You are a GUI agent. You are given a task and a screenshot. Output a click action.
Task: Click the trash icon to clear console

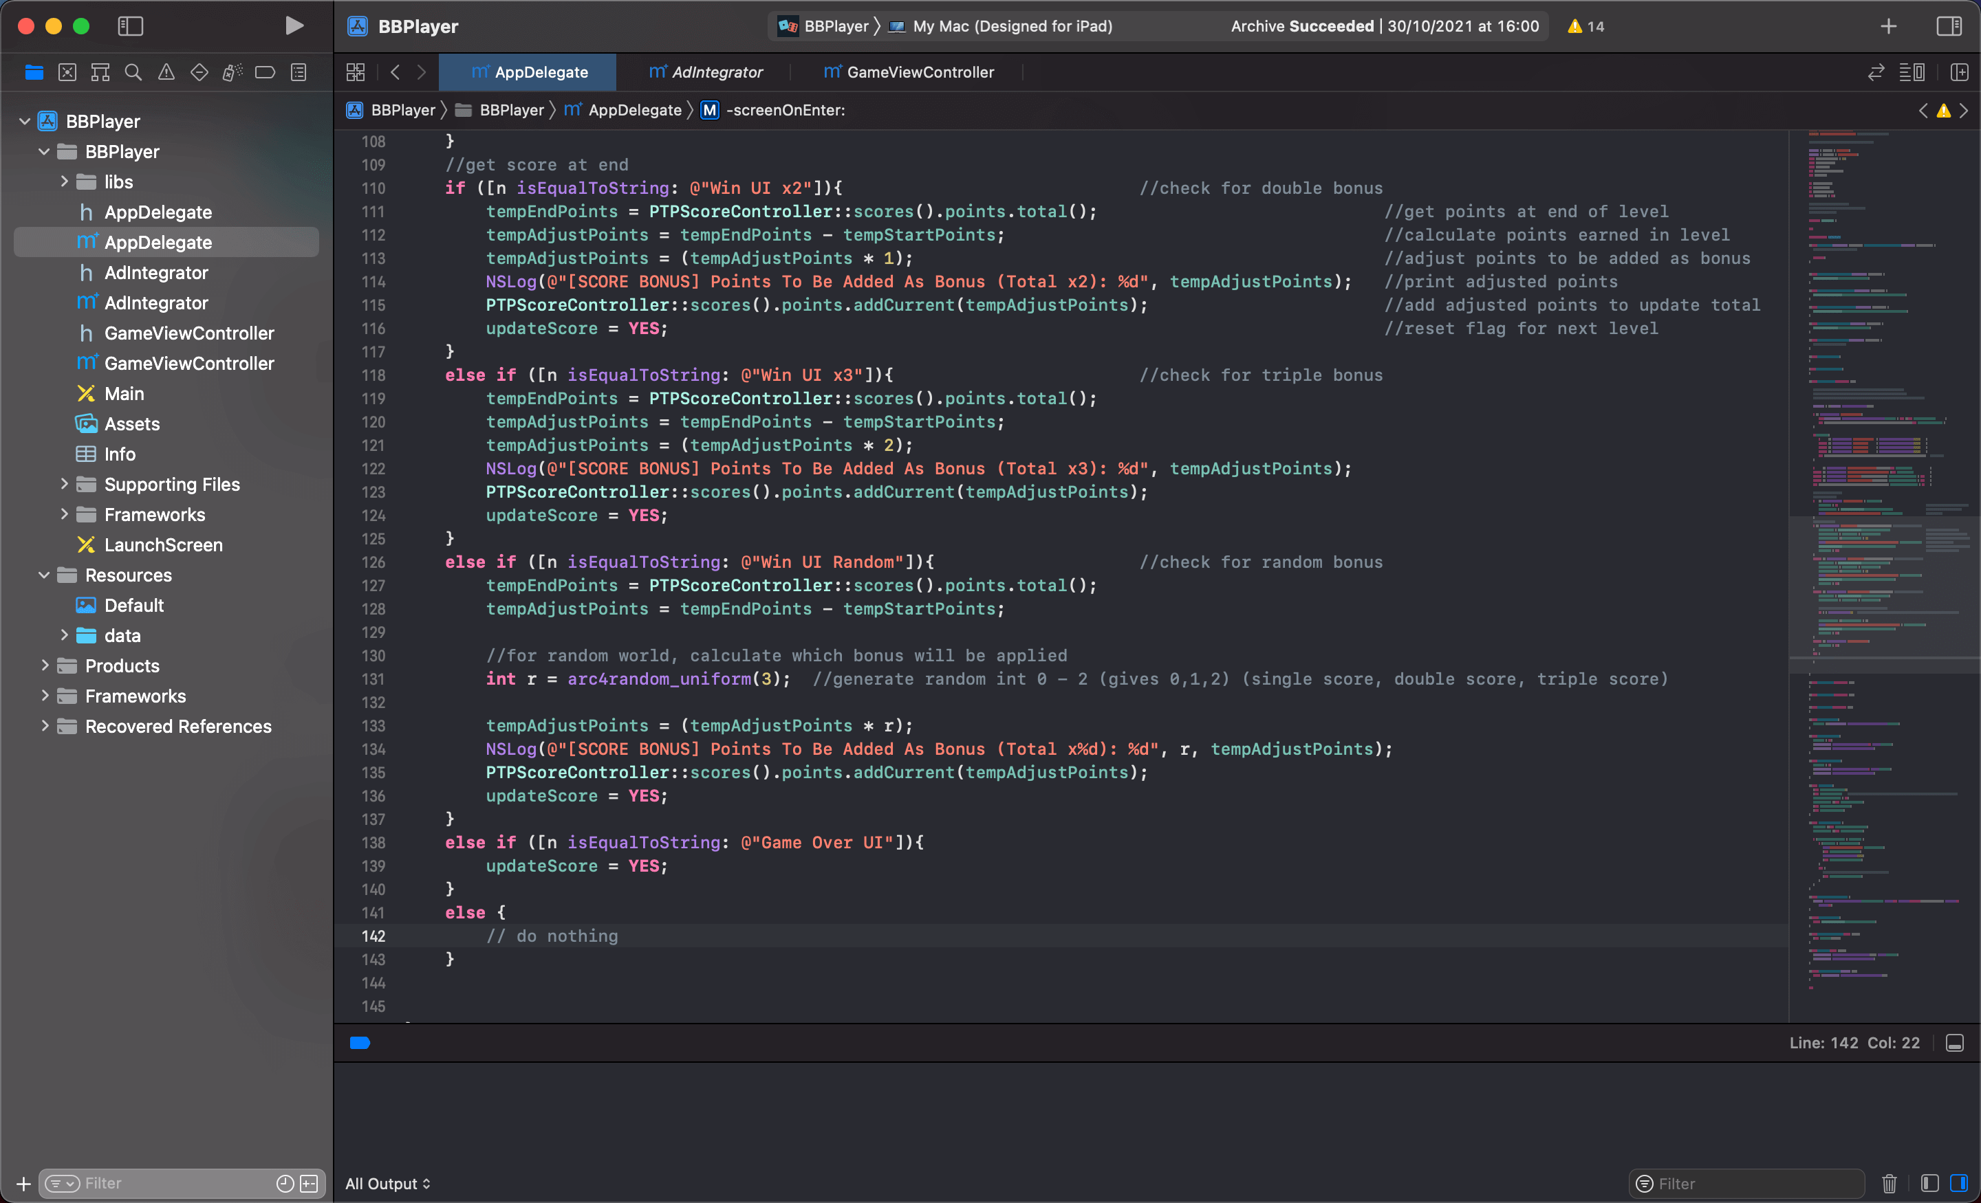[x=1890, y=1183]
